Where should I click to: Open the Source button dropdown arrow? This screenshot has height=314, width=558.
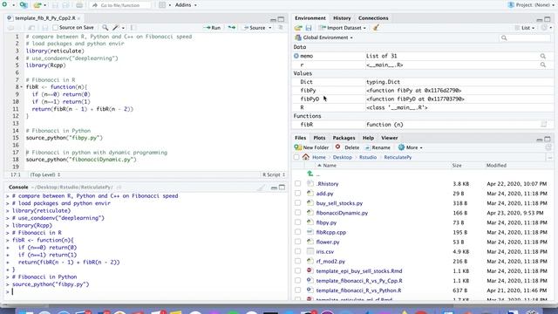270,28
